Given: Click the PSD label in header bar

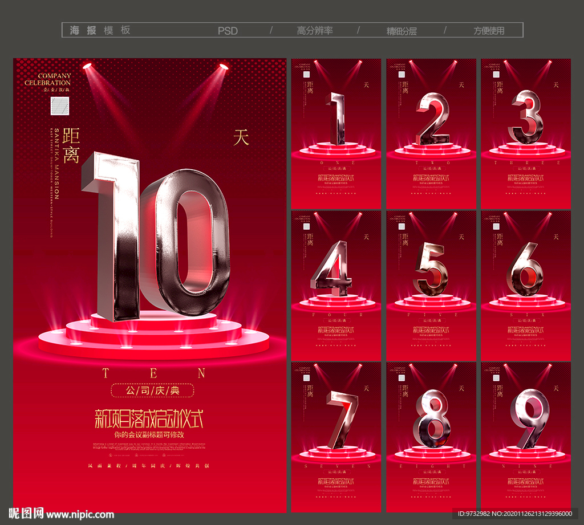Looking at the screenshot, I should [228, 31].
